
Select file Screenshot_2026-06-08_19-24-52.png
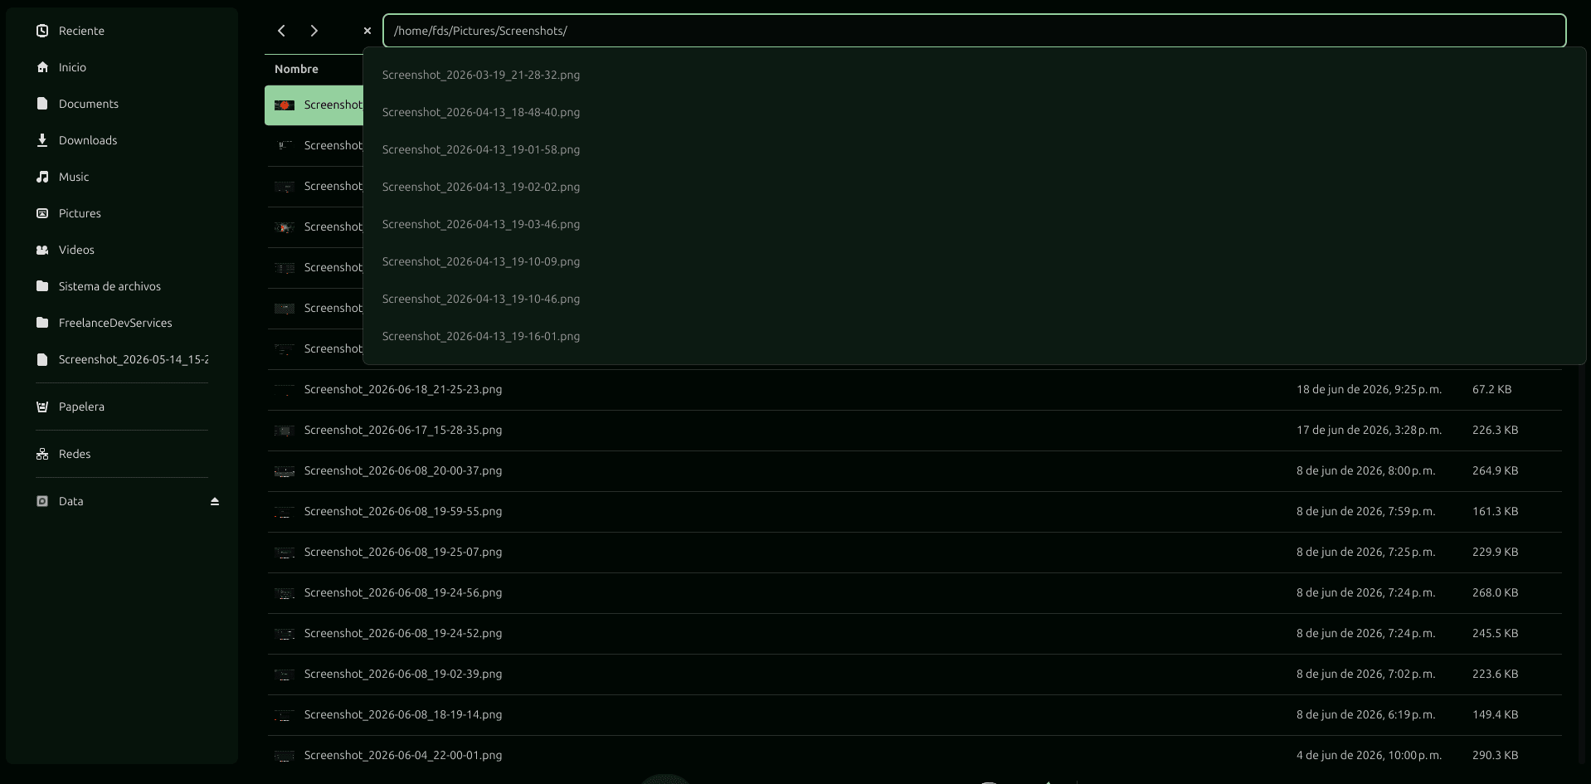pyautogui.click(x=914, y=633)
